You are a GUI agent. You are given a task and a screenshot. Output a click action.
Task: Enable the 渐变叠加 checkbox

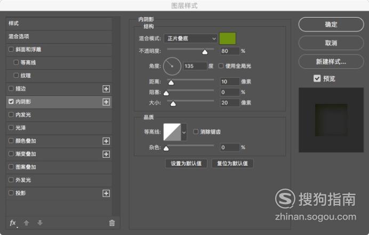point(11,153)
